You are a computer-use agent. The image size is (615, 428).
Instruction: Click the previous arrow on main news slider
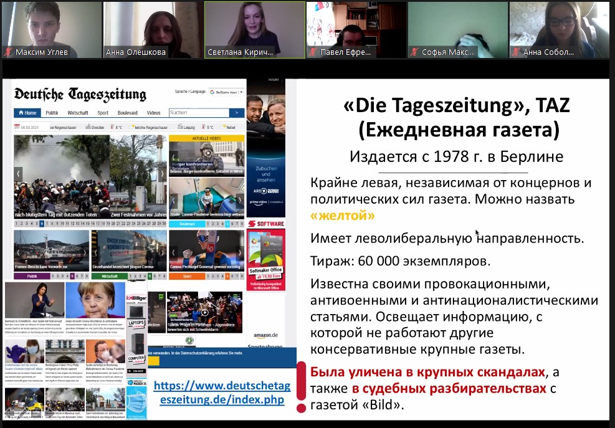(x=18, y=174)
